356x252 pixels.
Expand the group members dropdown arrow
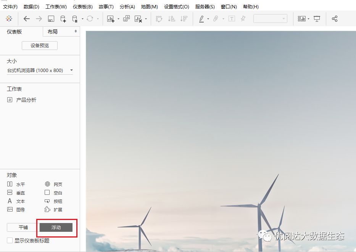(223, 19)
